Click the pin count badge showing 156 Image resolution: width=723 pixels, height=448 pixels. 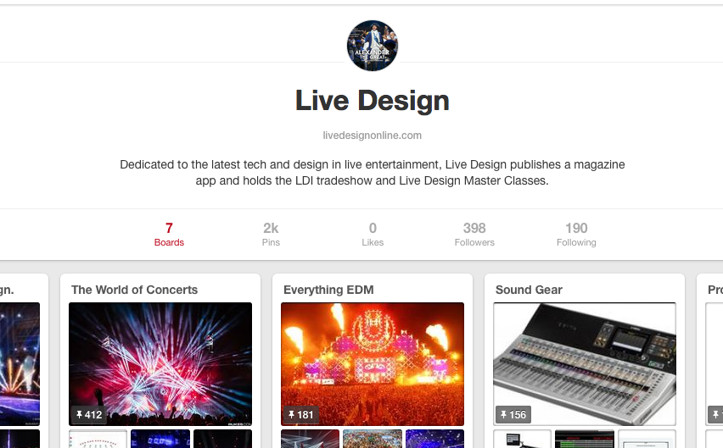pyautogui.click(x=513, y=414)
